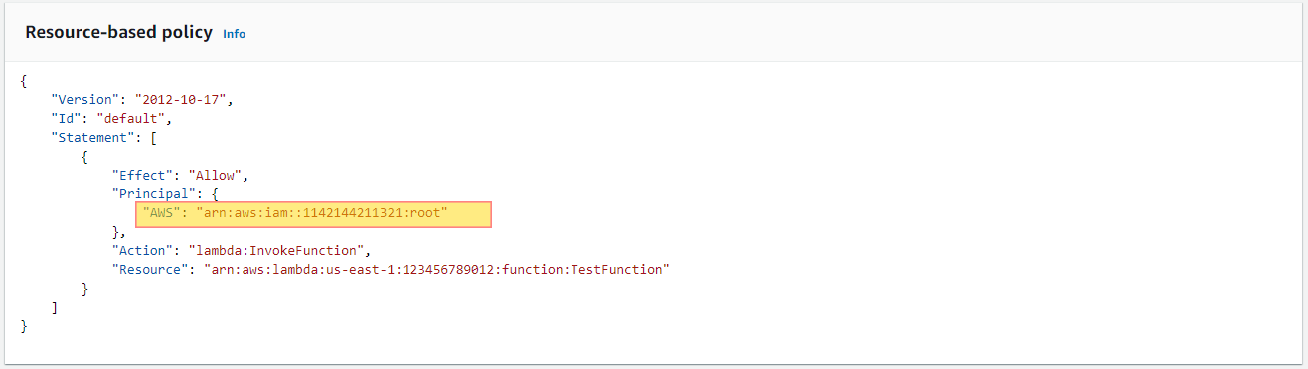This screenshot has height=369, width=1308.
Task: Click the opening curly brace of policy
Action: [24, 81]
